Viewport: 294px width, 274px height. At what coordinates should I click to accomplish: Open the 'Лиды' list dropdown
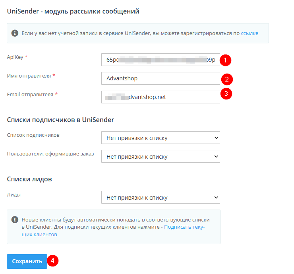pyautogui.click(x=161, y=197)
